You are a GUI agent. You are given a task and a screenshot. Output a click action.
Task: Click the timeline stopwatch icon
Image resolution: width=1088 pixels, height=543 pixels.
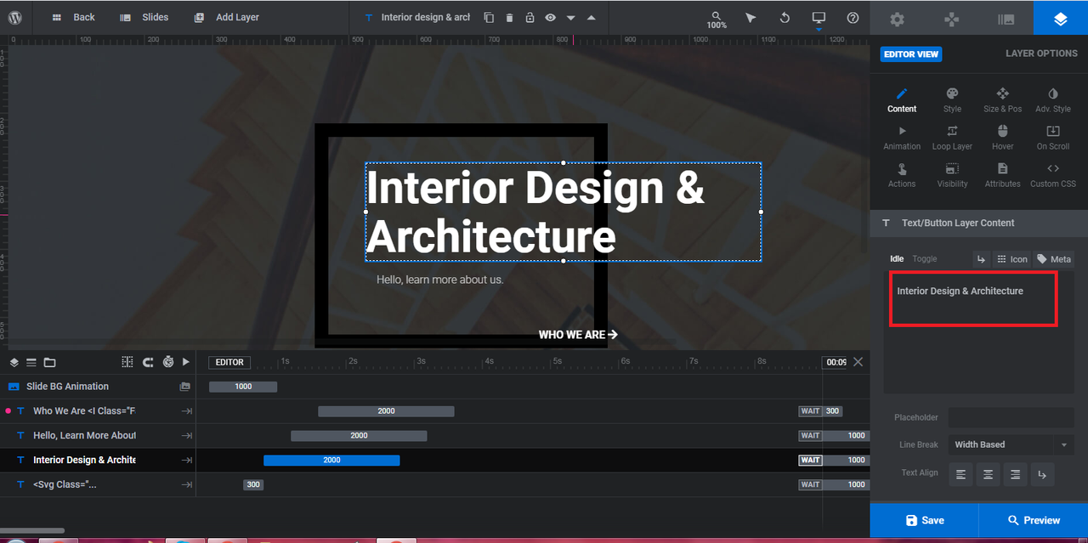[x=168, y=362]
